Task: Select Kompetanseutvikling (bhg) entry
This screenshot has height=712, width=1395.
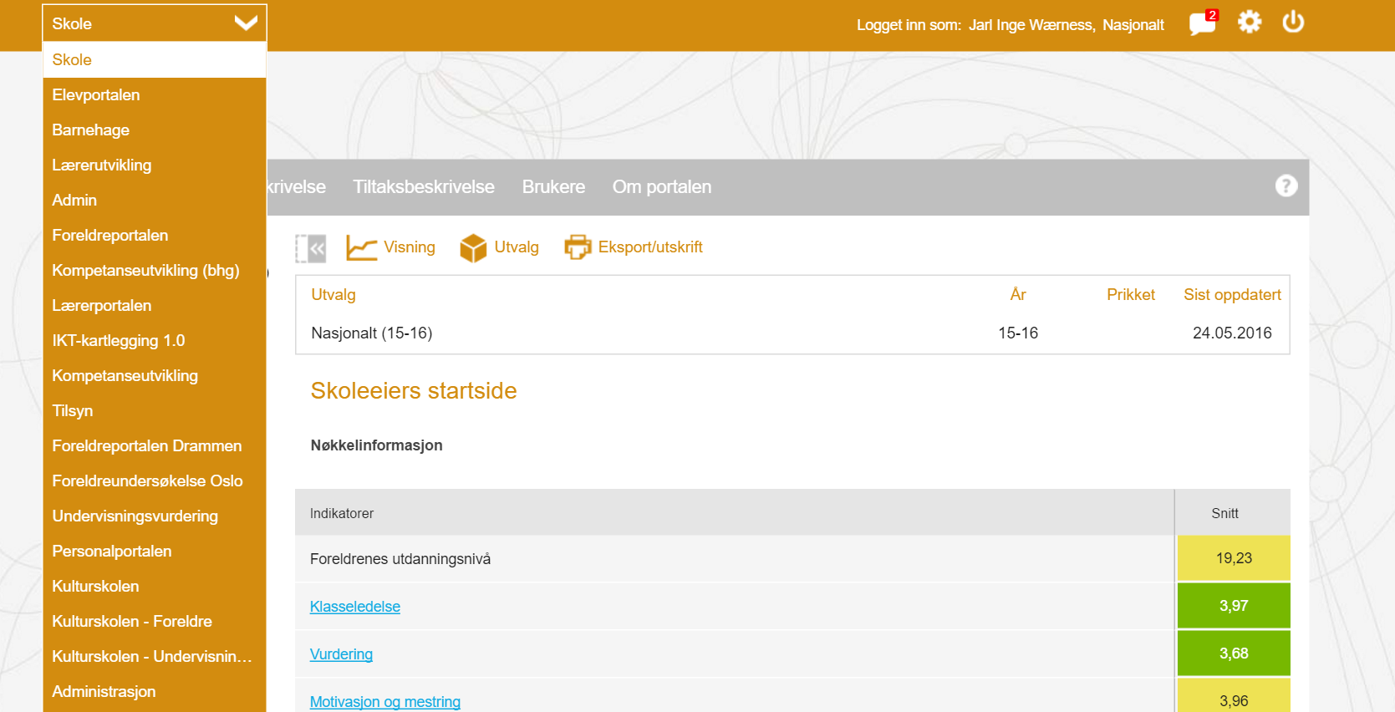Action: (x=155, y=270)
